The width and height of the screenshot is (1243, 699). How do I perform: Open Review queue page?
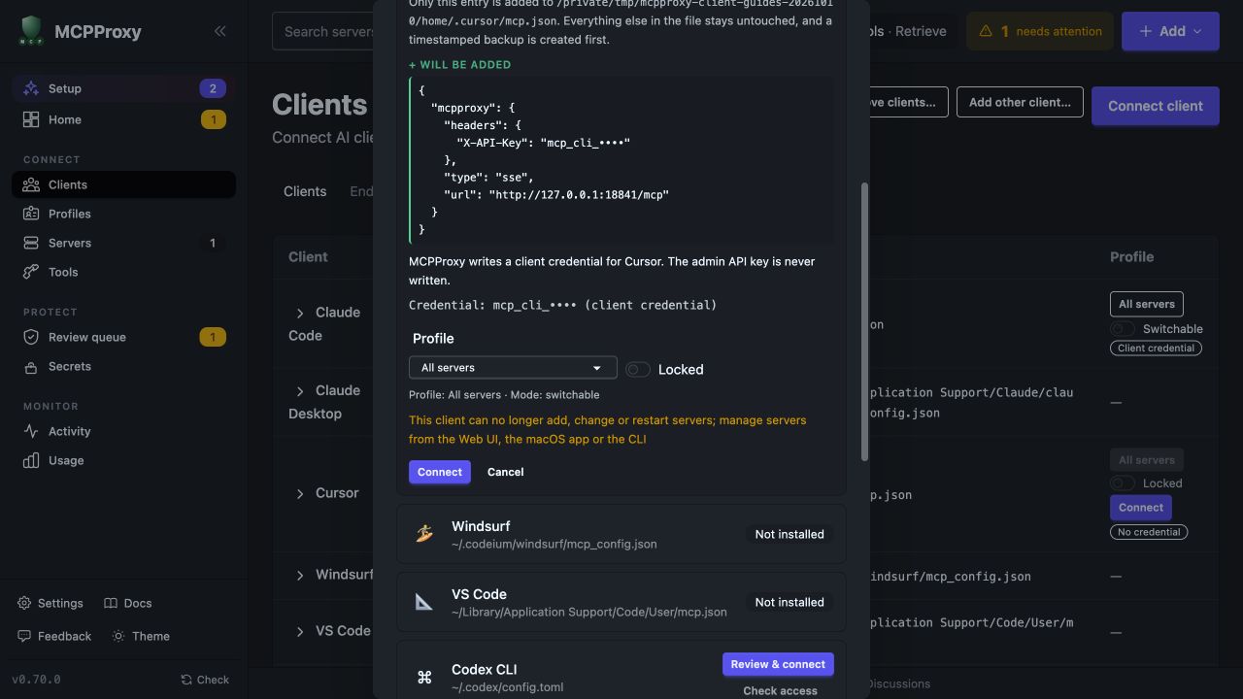[123, 337]
